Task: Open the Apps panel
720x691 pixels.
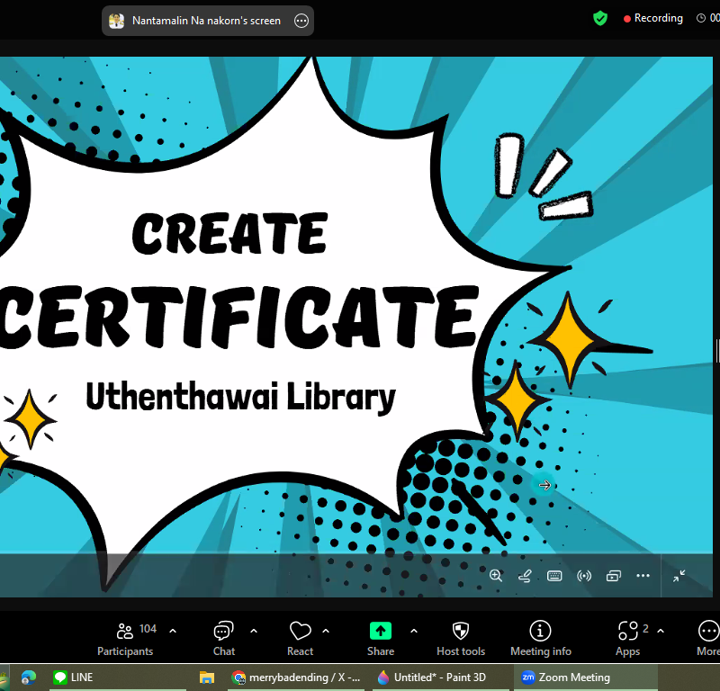Action: tap(627, 639)
